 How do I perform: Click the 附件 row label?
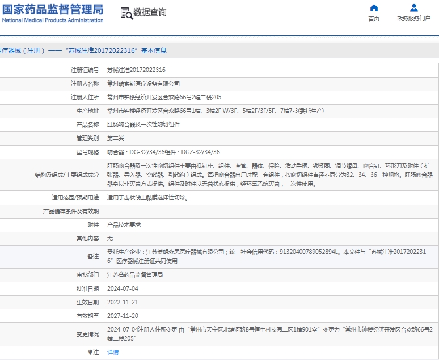[x=93, y=225]
